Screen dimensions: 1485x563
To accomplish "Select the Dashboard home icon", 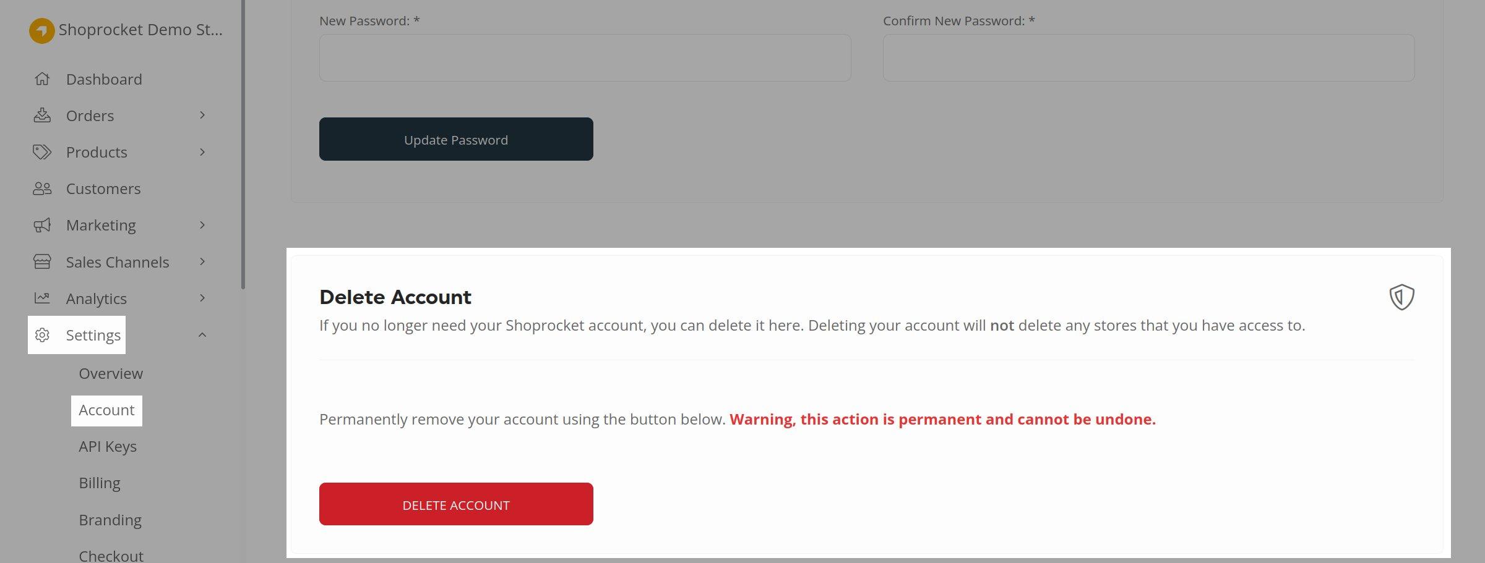I will click(41, 78).
